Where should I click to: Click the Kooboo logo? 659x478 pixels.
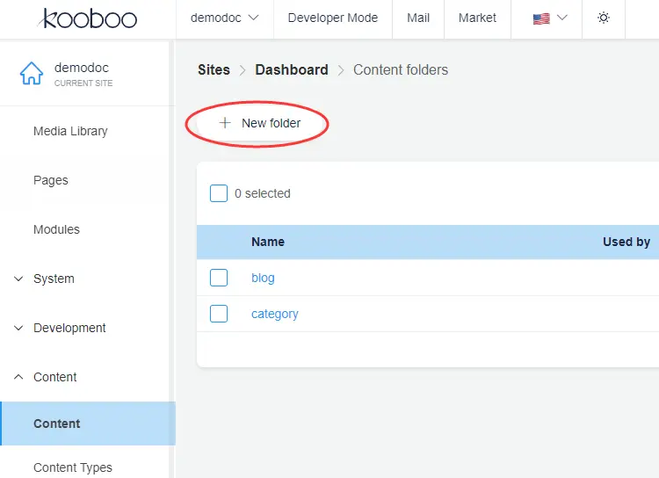86,18
